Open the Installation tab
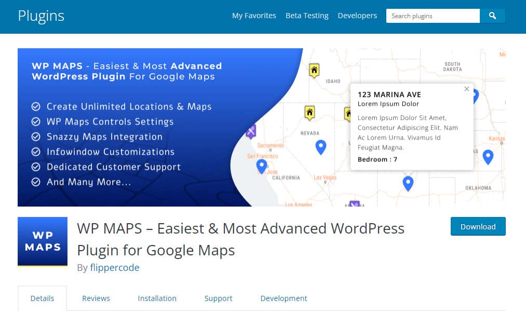This screenshot has height=314, width=526. tap(157, 298)
